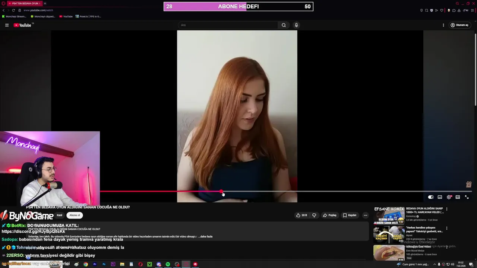Image resolution: width=477 pixels, height=268 pixels.
Task: Click the Katıl join button
Action: [x=59, y=215]
